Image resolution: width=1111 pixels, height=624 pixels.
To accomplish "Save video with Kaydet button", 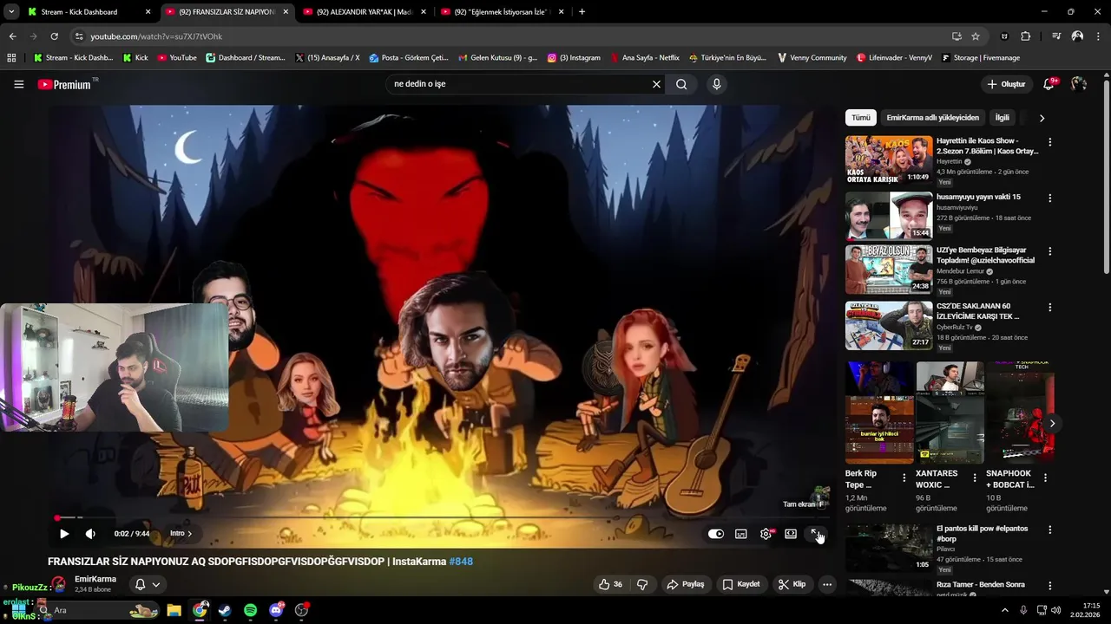I will pyautogui.click(x=741, y=584).
